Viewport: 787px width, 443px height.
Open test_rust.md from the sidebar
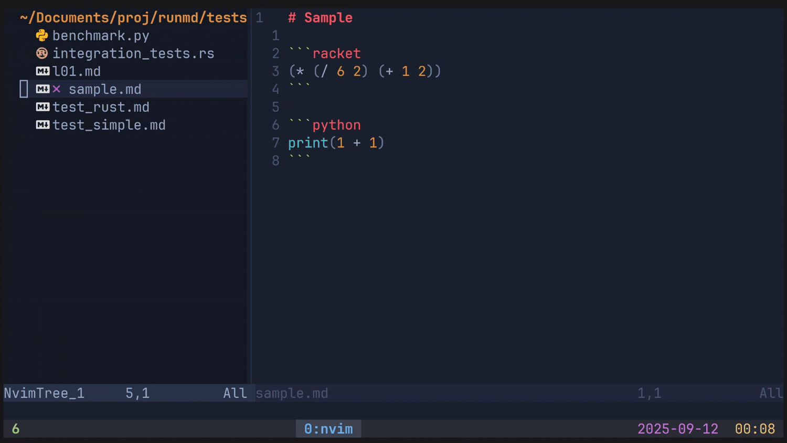tap(101, 107)
